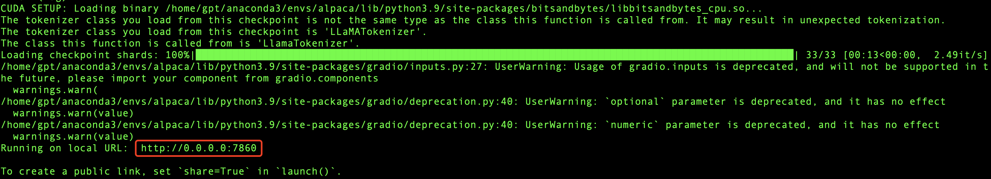Click the 100% progress percentage
The image size is (991, 179).
(x=177, y=55)
